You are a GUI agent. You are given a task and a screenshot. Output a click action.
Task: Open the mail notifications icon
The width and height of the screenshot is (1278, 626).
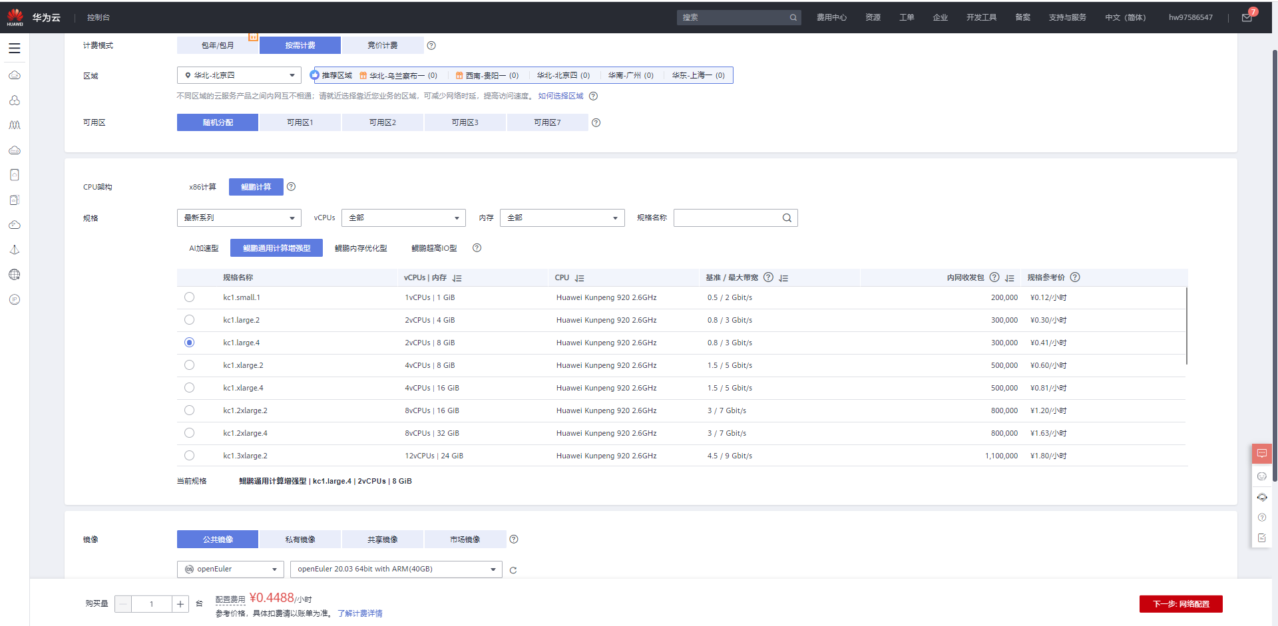point(1247,17)
